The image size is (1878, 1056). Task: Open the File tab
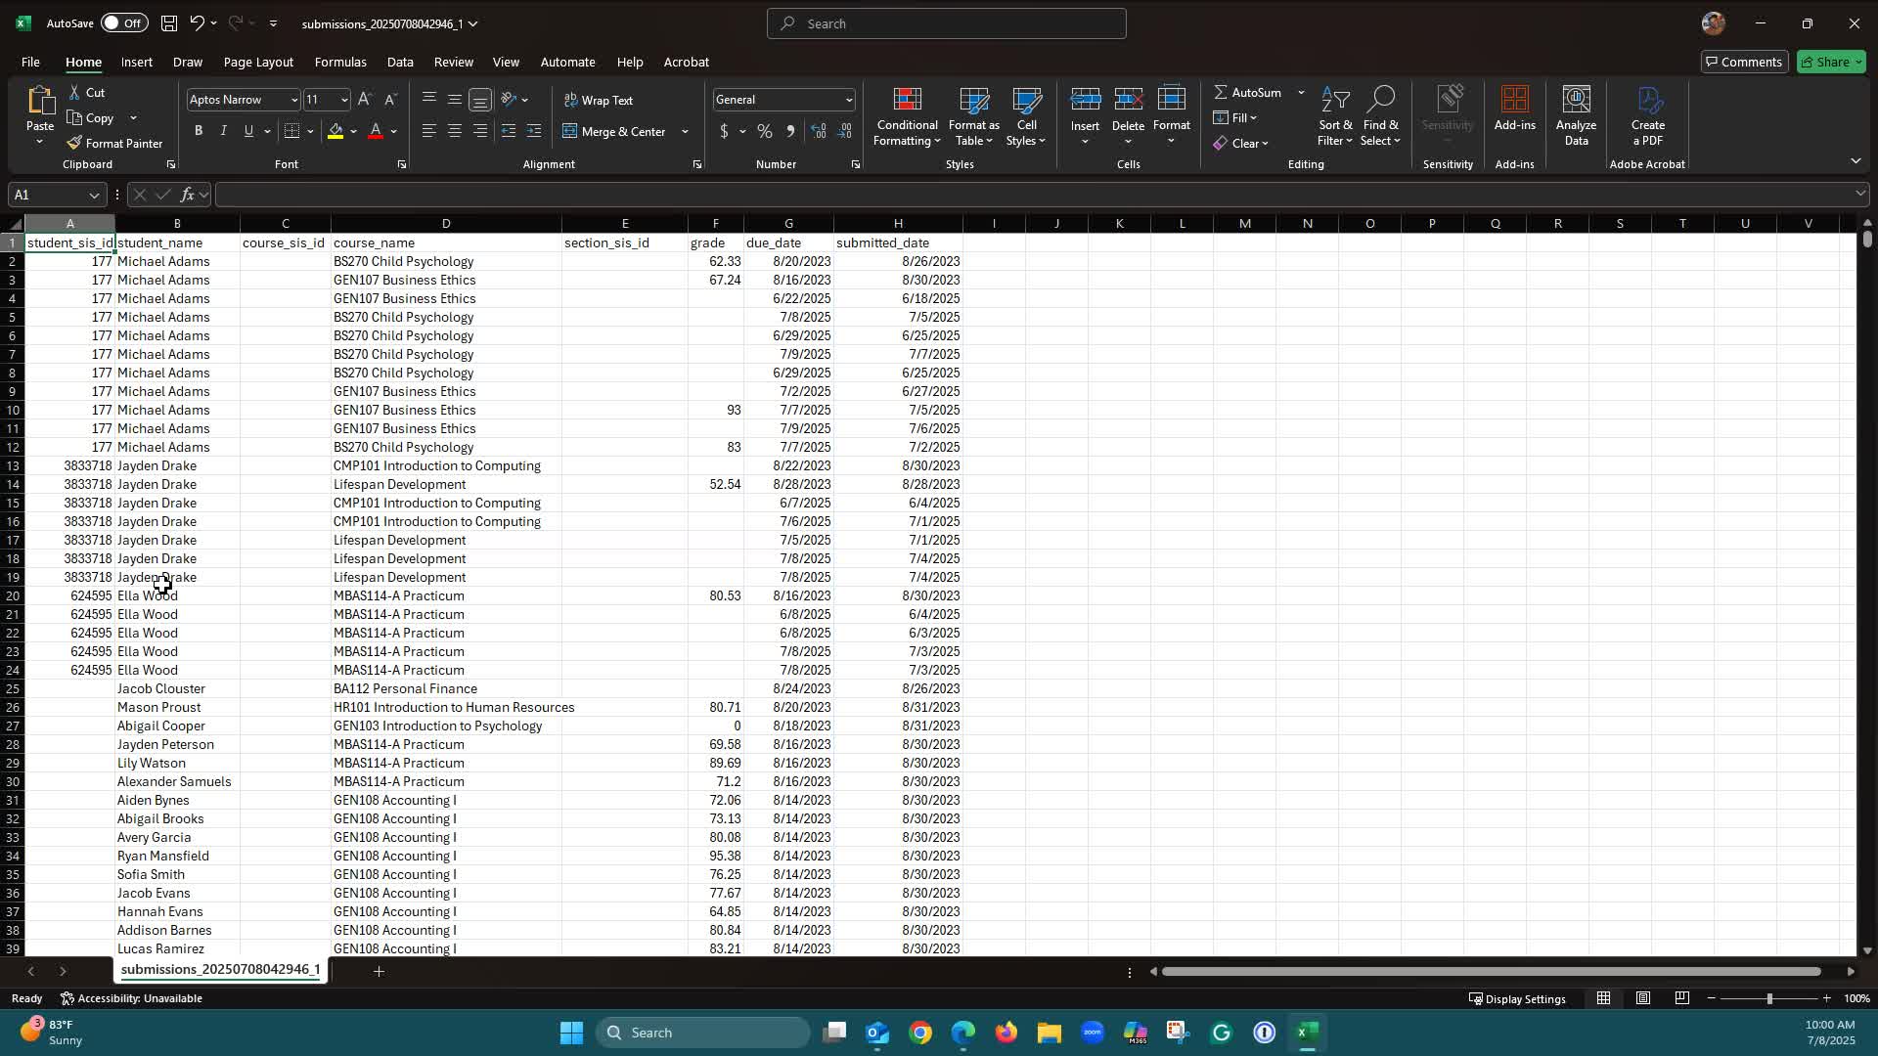[x=30, y=62]
